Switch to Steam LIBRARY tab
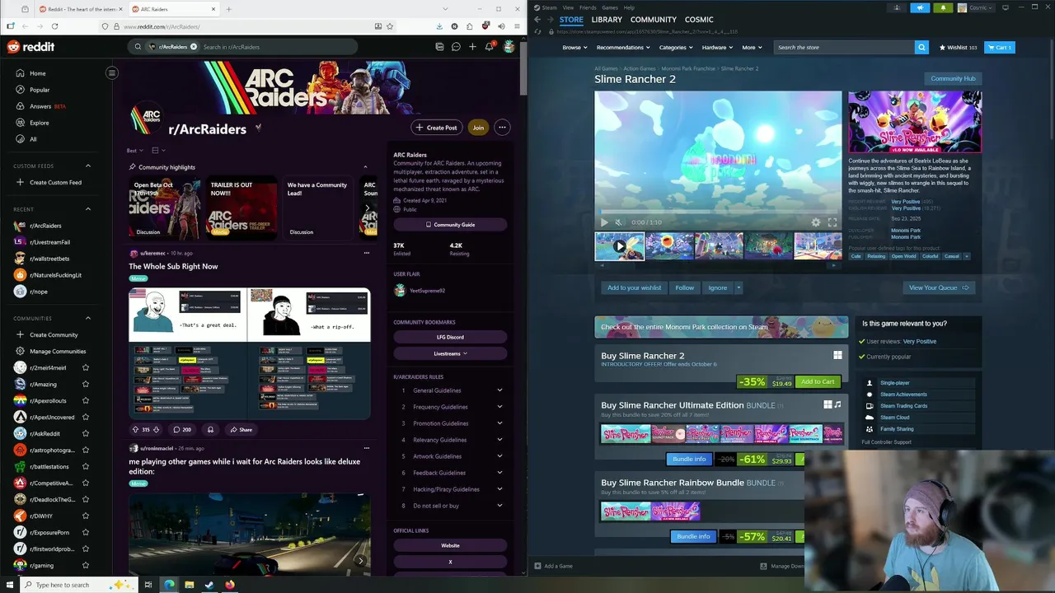Screen dimensions: 1055x593 point(607,19)
